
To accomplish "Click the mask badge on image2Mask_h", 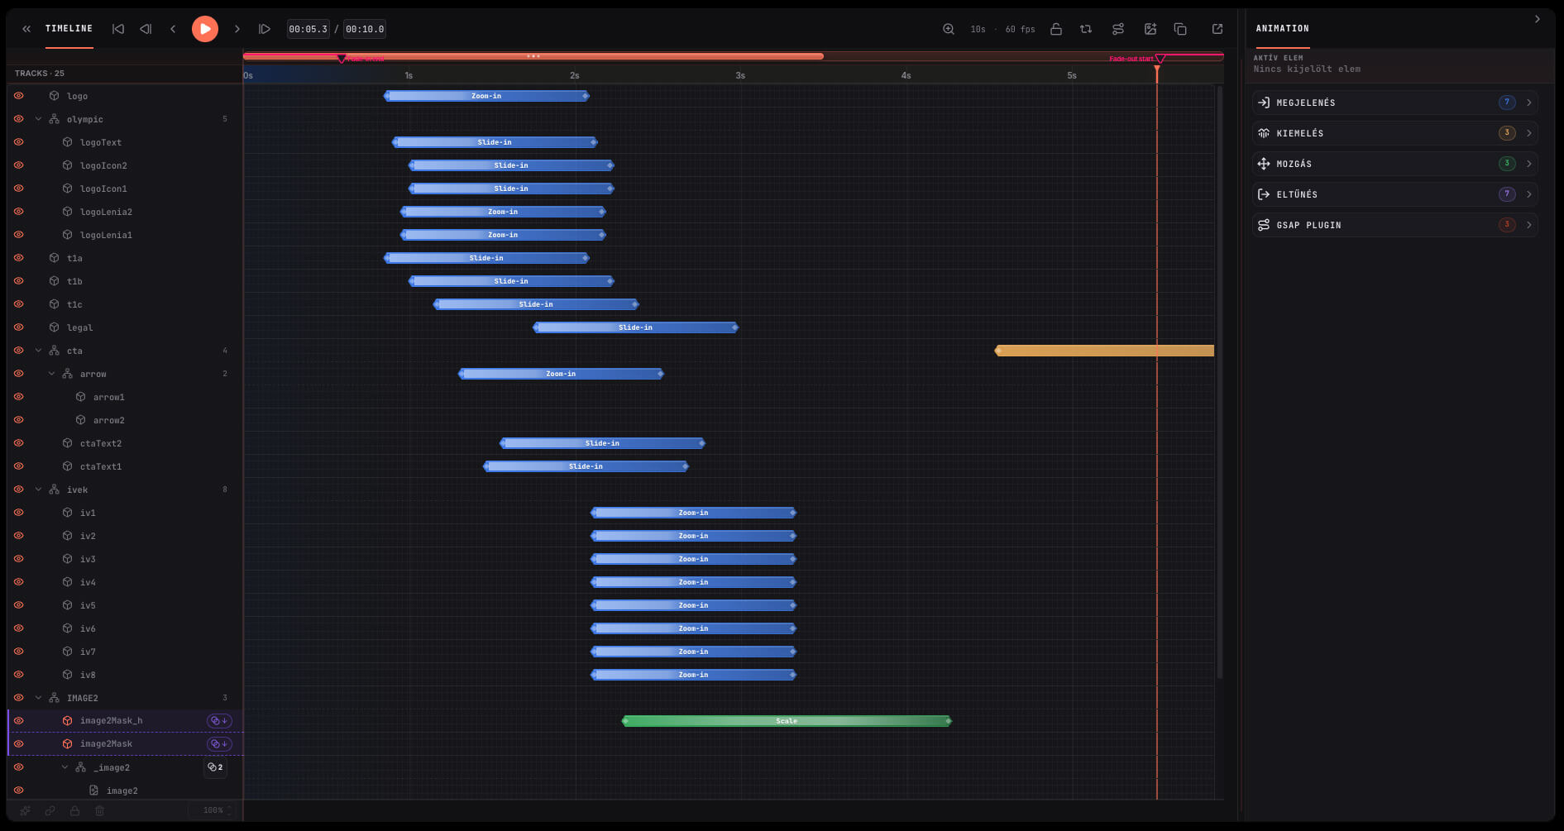I will (219, 721).
